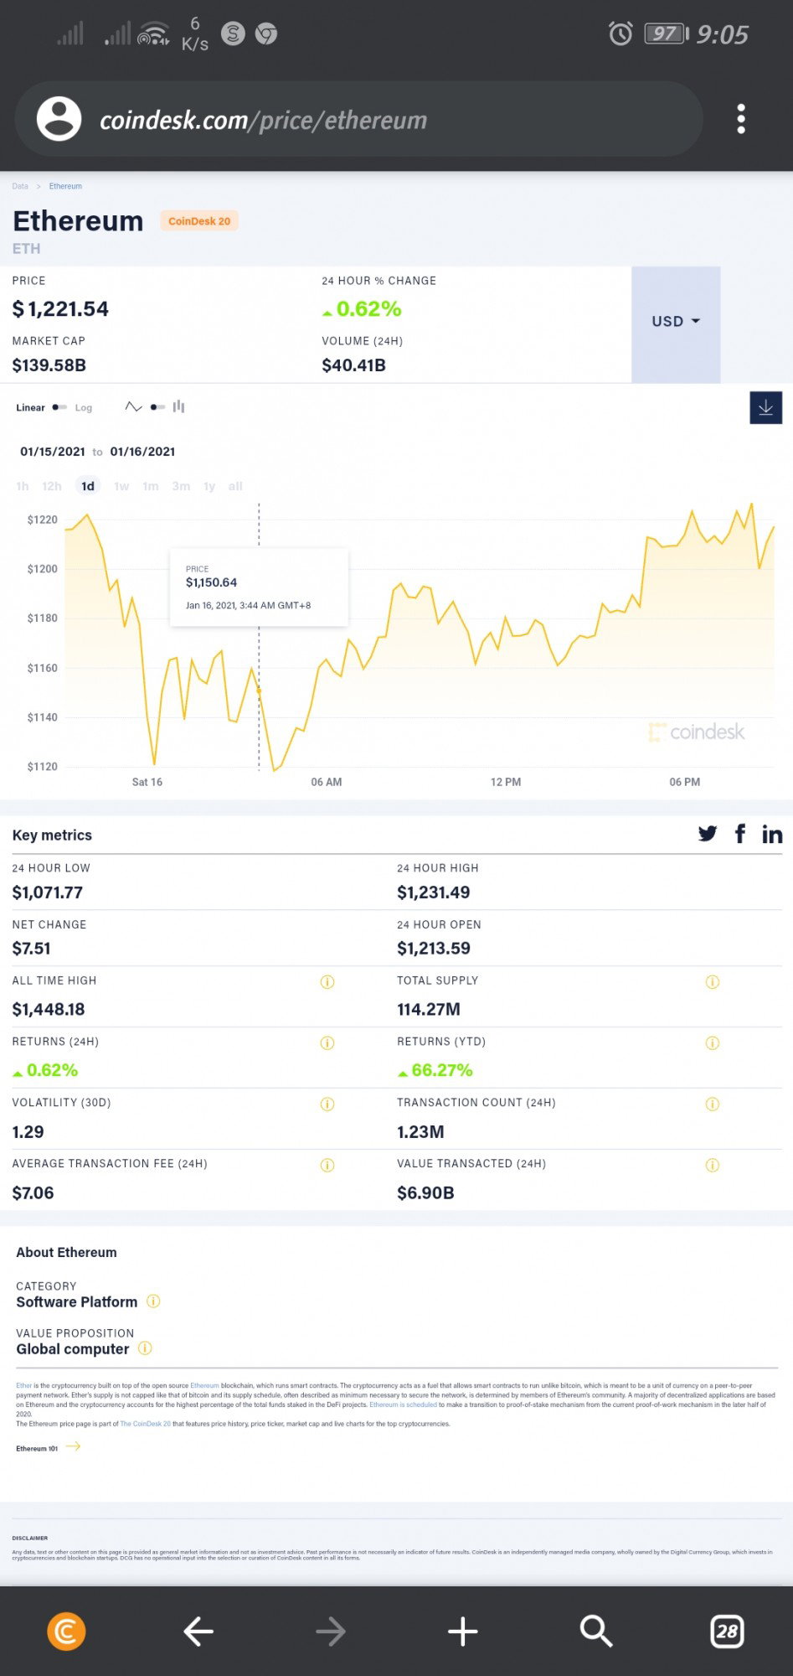Select the 1w time range tab
The image size is (793, 1676).
pyautogui.click(x=121, y=486)
